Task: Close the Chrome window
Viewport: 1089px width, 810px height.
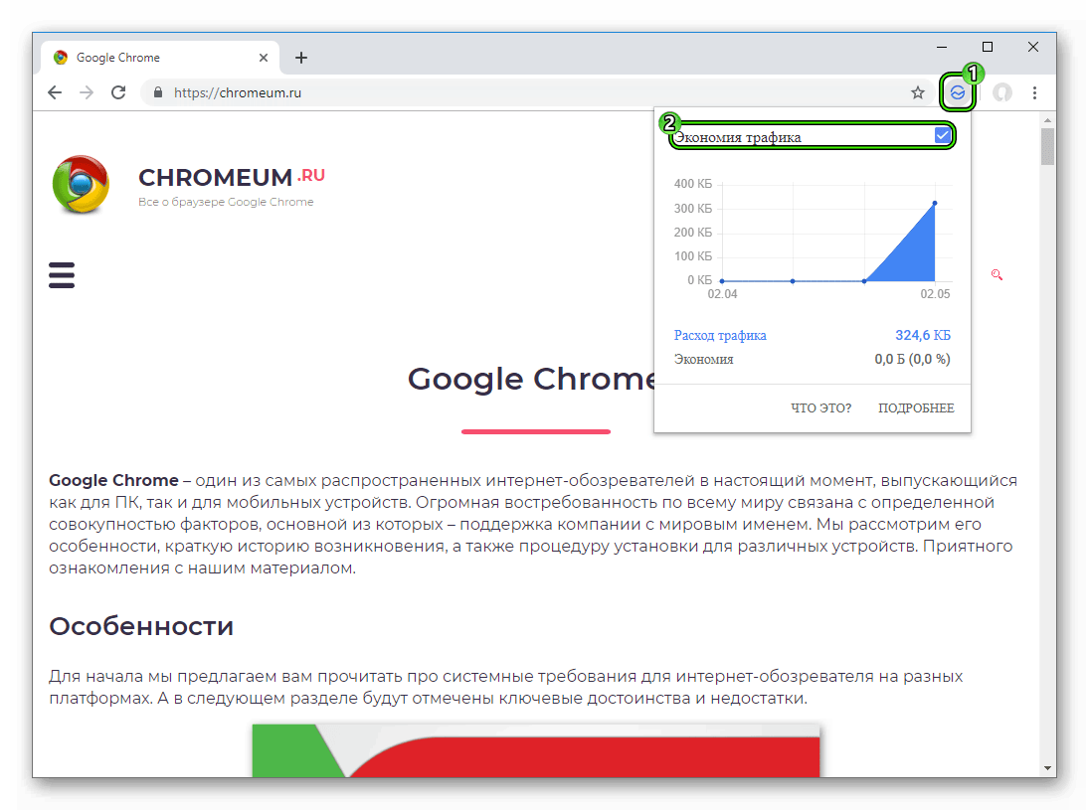Action: (1033, 47)
